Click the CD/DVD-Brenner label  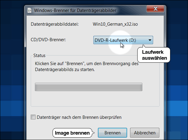click(x=48, y=40)
